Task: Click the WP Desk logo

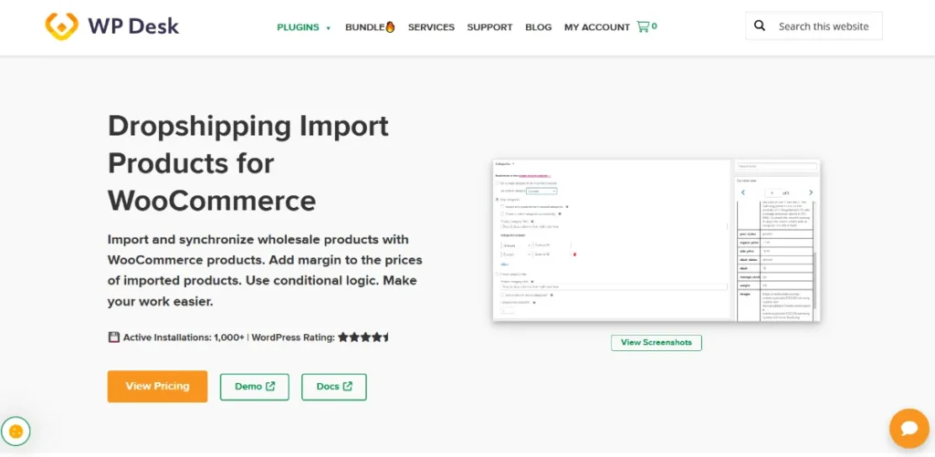Action: [112, 26]
